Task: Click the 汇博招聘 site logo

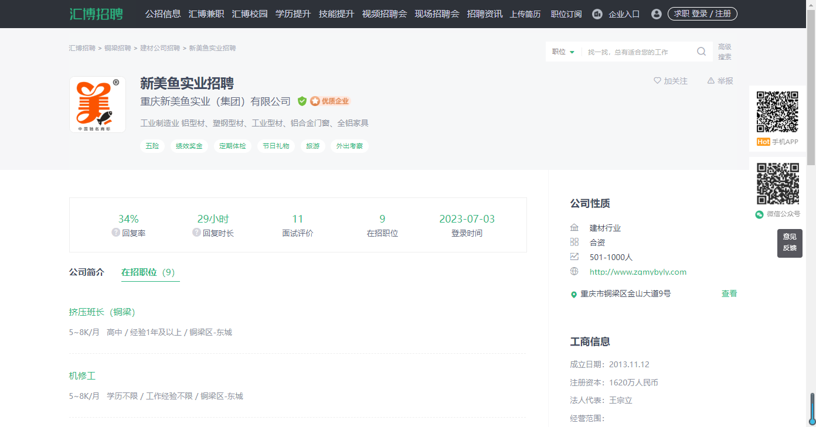Action: (x=96, y=14)
